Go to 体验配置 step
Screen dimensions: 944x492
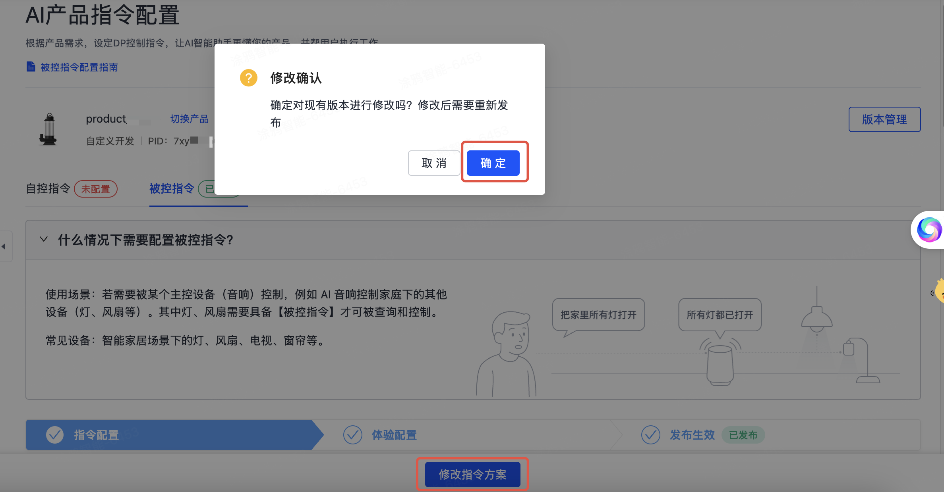click(x=395, y=435)
